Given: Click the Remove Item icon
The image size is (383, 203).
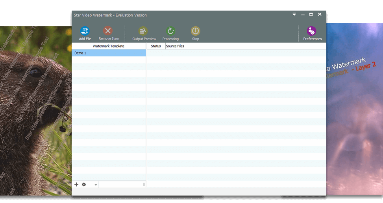Looking at the screenshot, I should [107, 31].
